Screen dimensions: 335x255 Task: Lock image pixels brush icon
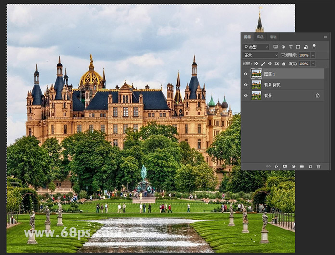[x=263, y=64]
